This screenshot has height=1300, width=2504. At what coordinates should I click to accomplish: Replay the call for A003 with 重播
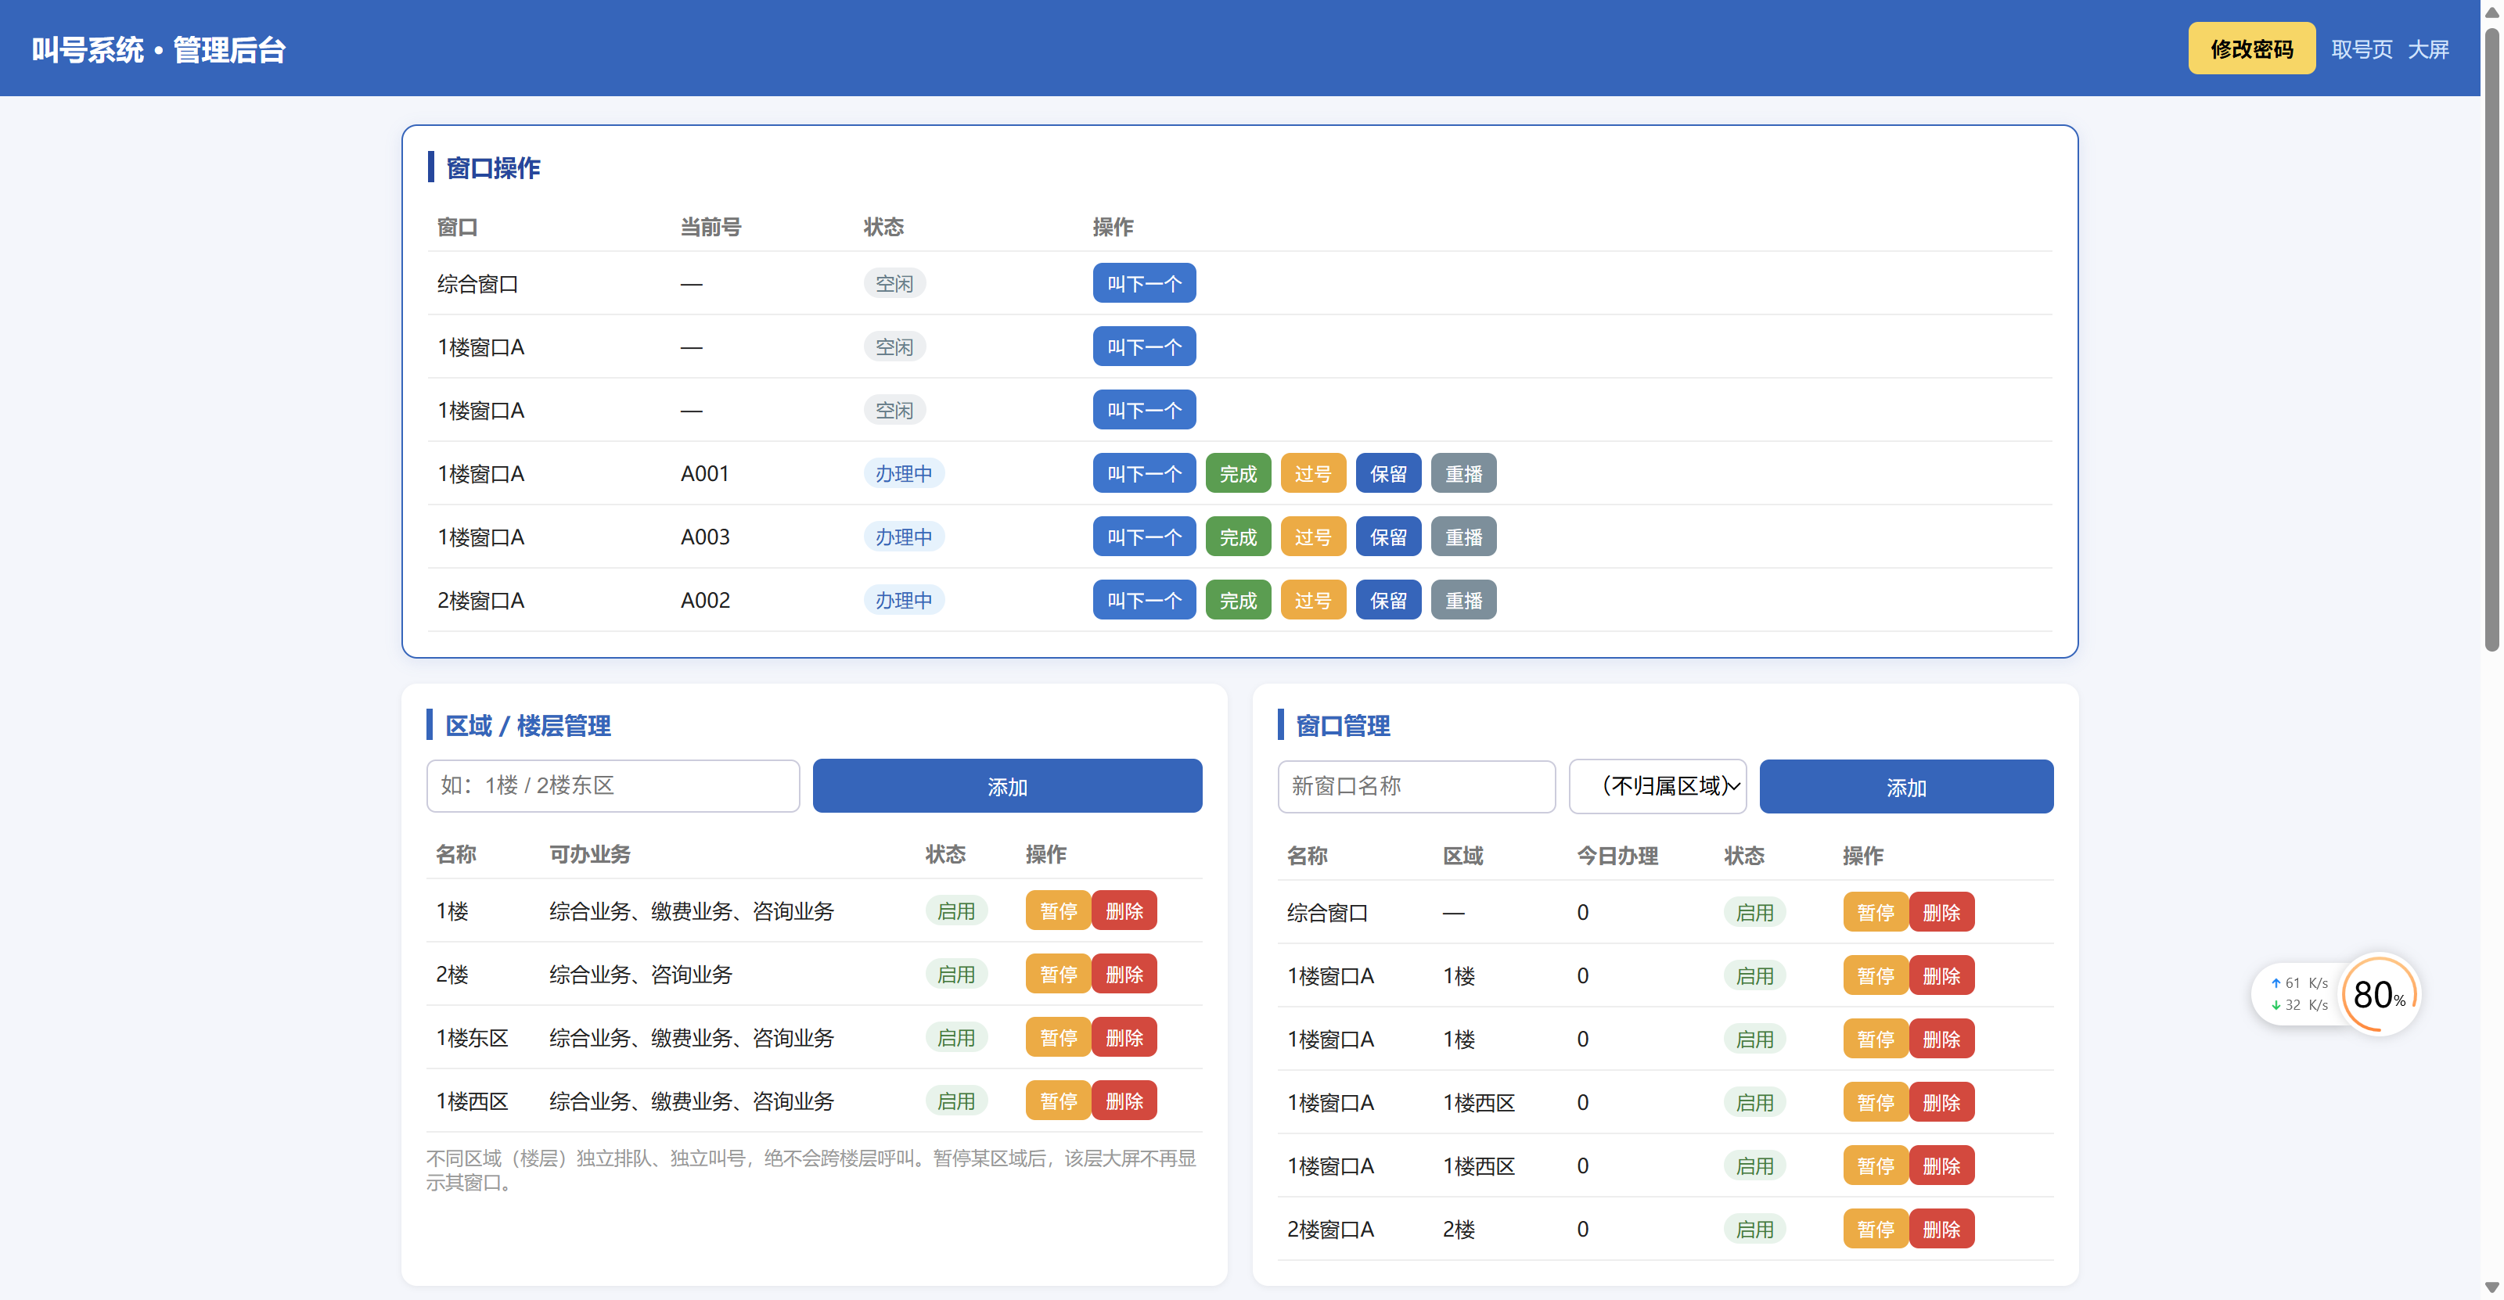(x=1463, y=537)
